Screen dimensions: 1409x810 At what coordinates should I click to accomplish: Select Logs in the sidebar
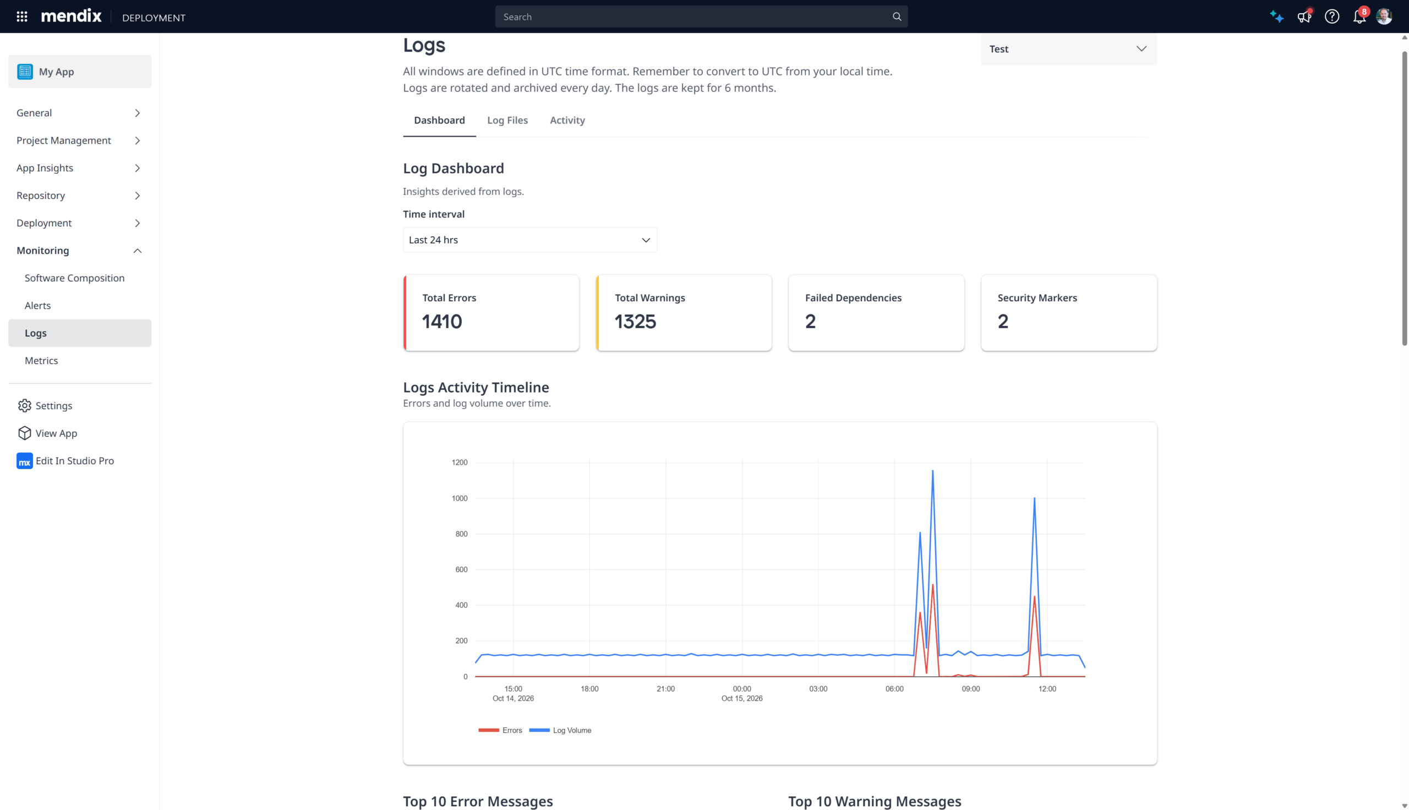79,333
